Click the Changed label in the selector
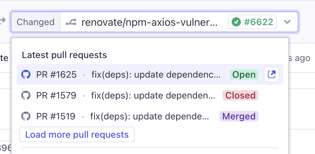 pos(35,22)
